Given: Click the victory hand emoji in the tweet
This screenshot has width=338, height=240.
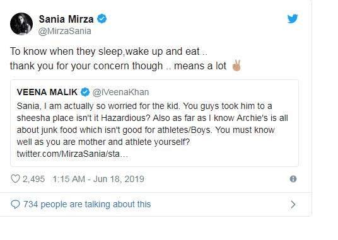Looking at the screenshot, I should pos(236,66).
